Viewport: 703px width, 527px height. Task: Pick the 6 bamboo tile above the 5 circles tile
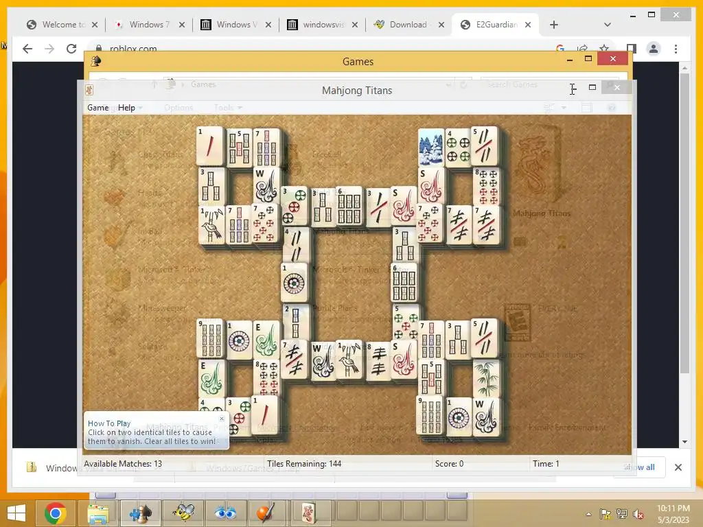(x=404, y=282)
